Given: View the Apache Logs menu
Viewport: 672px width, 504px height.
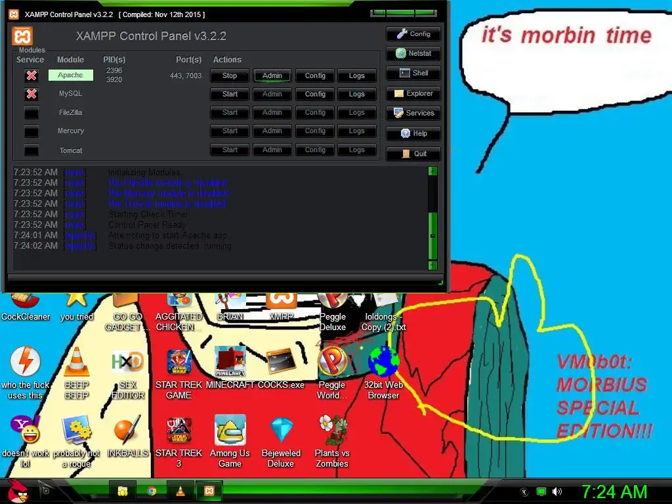Looking at the screenshot, I should [356, 75].
